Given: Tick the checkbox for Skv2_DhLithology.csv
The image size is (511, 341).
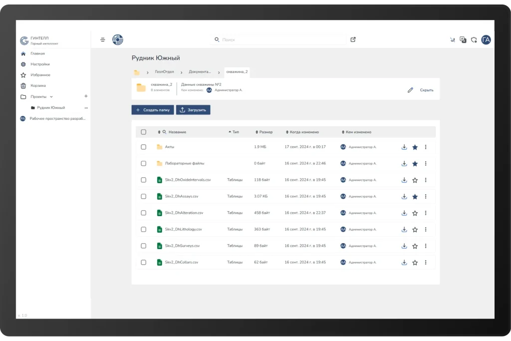Looking at the screenshot, I should click(x=144, y=230).
